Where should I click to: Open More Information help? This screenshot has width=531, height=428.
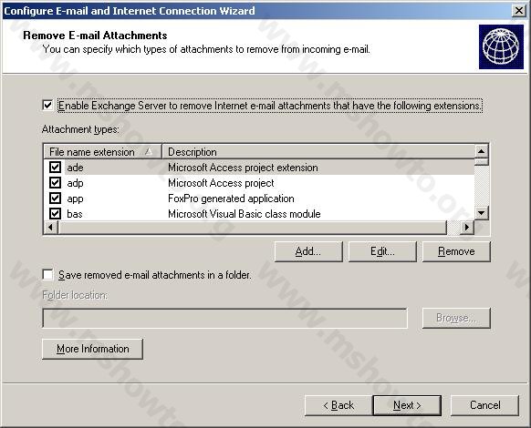click(x=92, y=349)
